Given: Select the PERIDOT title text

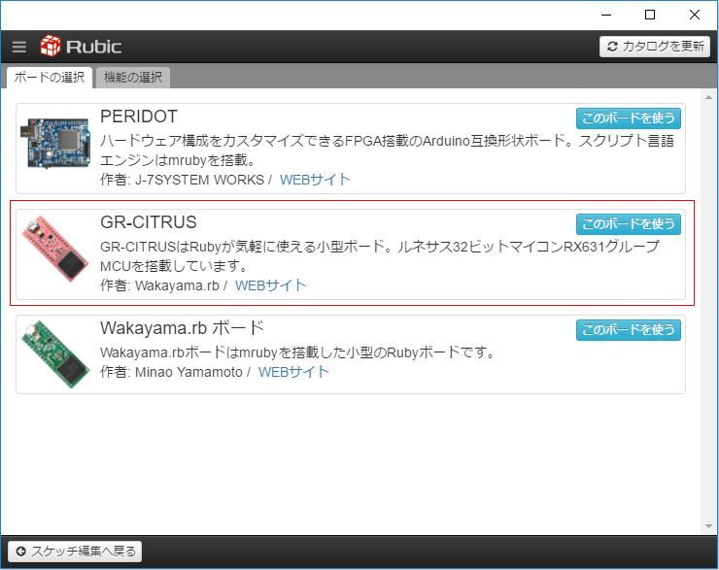Looking at the screenshot, I should (139, 117).
